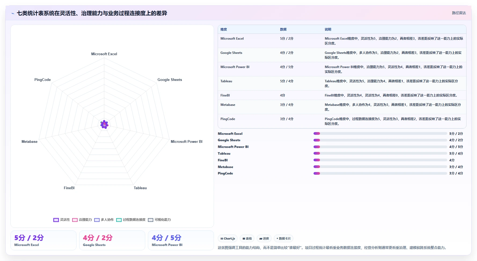The width and height of the screenshot is (477, 261).
Task: Click the 路径雷达 label in the header
Action: [459, 13]
